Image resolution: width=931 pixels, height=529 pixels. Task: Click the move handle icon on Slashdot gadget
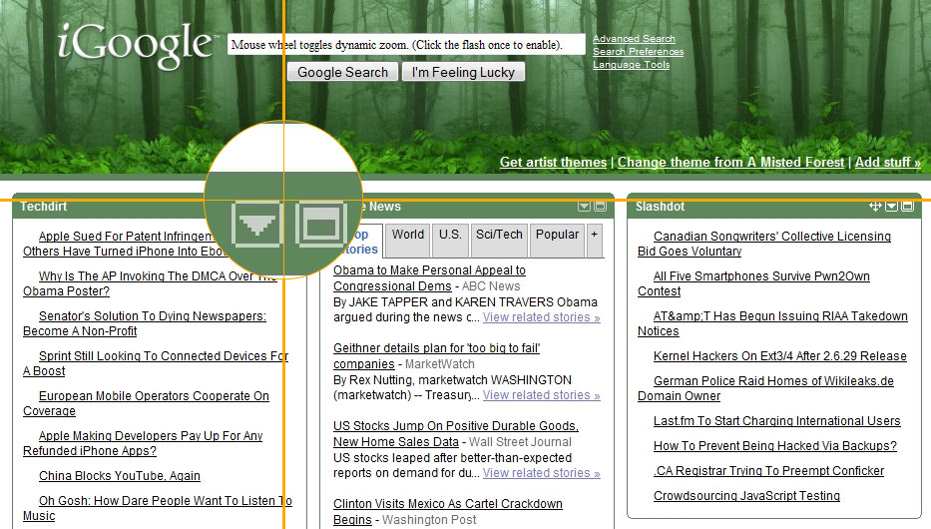pos(876,207)
